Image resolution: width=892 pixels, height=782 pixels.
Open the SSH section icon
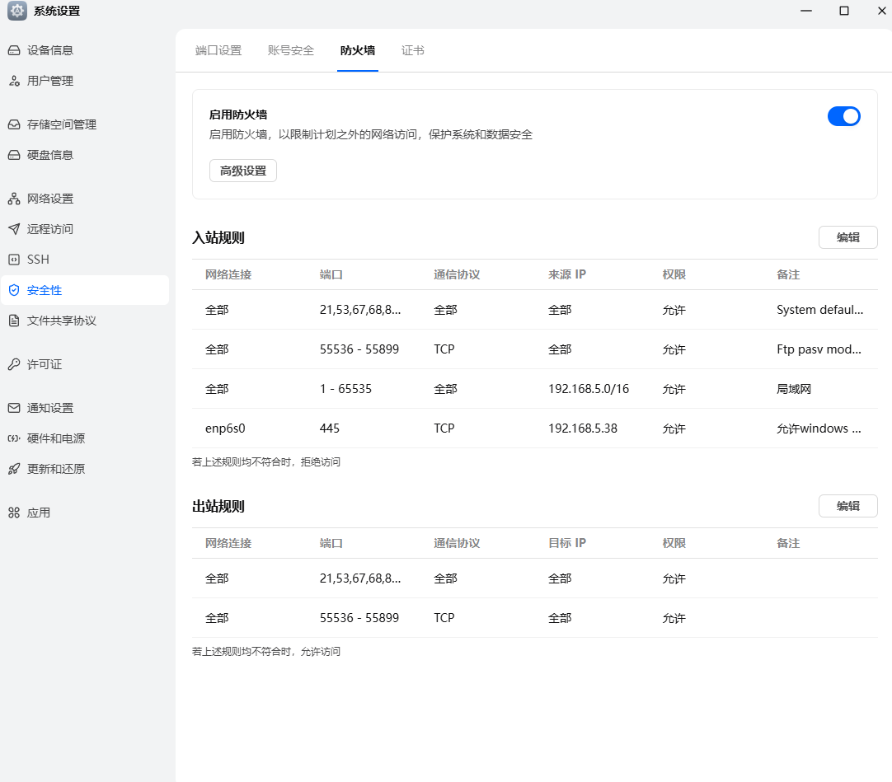pos(14,260)
